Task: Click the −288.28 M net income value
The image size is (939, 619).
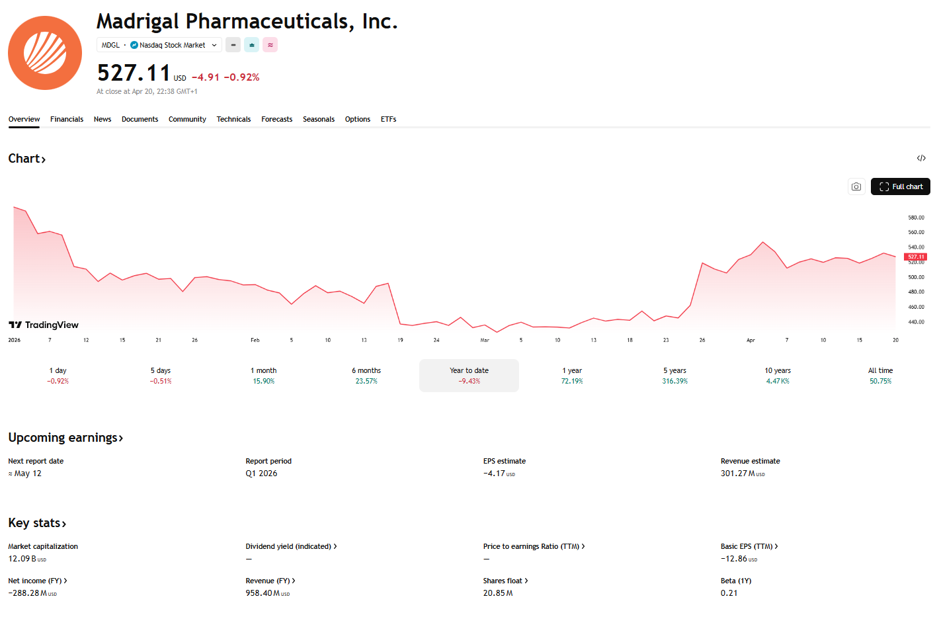Action: 32,593
